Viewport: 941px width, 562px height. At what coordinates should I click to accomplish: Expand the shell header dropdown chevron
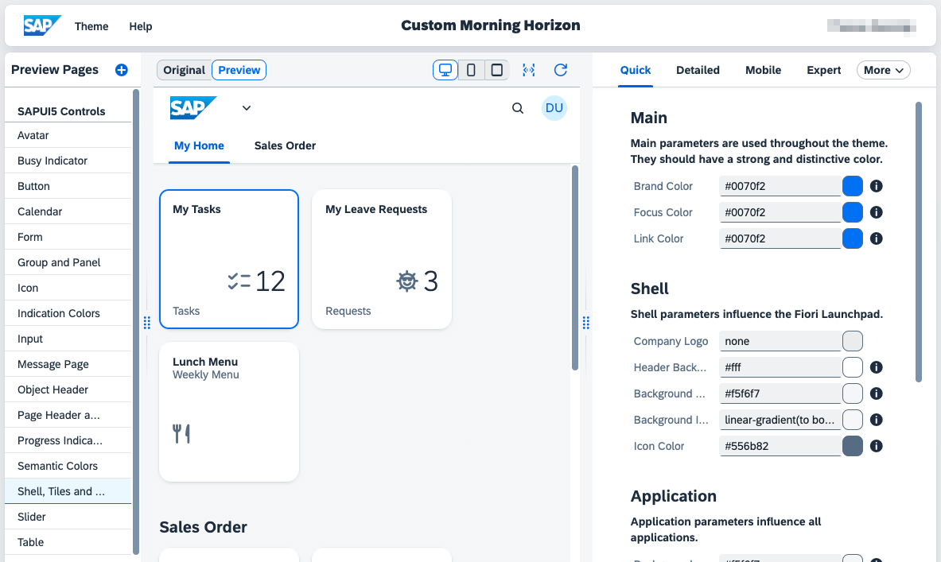(x=247, y=108)
